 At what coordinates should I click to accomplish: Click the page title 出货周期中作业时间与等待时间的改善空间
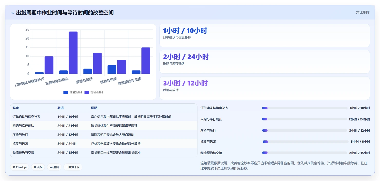(65, 13)
